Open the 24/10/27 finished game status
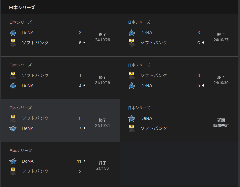 click(221, 37)
